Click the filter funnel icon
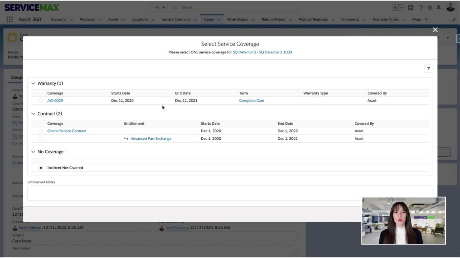The height and width of the screenshot is (258, 460). (428, 68)
